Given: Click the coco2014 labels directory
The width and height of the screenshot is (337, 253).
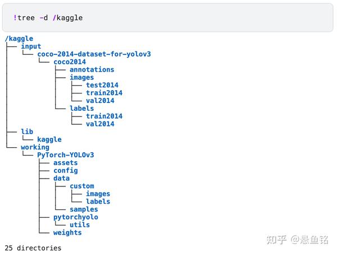Looking at the screenshot, I should pos(81,109).
